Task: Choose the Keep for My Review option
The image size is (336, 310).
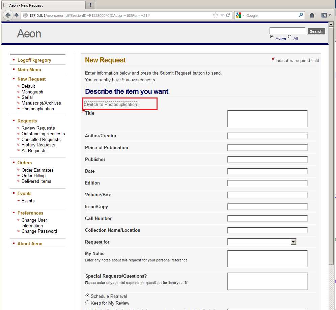Action: click(87, 303)
